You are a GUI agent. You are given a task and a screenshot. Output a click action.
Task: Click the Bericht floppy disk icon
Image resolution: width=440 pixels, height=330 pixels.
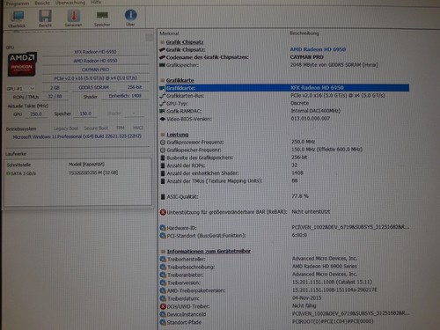click(45, 18)
